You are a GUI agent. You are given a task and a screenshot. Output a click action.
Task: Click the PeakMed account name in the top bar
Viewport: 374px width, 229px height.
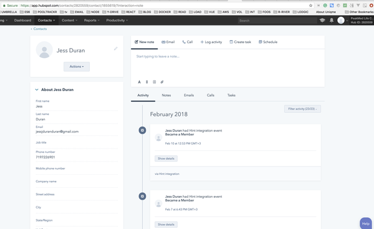pyautogui.click(x=362, y=18)
